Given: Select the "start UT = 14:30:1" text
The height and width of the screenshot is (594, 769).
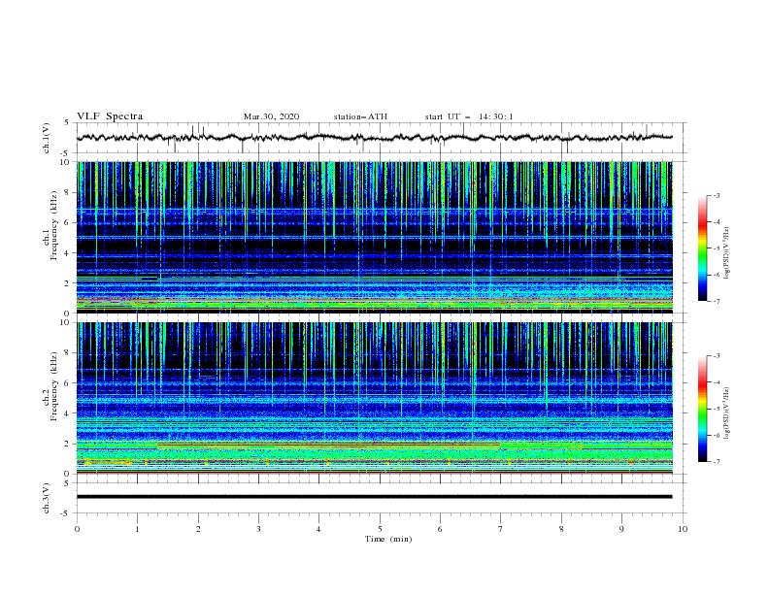Looking at the screenshot, I should coord(469,116).
